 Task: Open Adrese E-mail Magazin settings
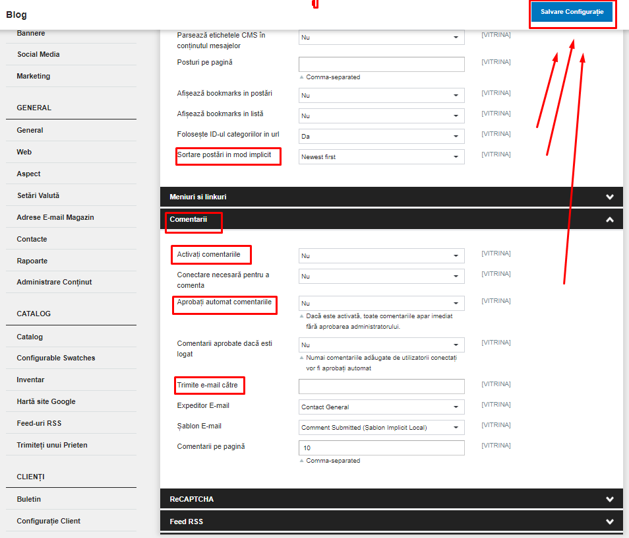[55, 217]
